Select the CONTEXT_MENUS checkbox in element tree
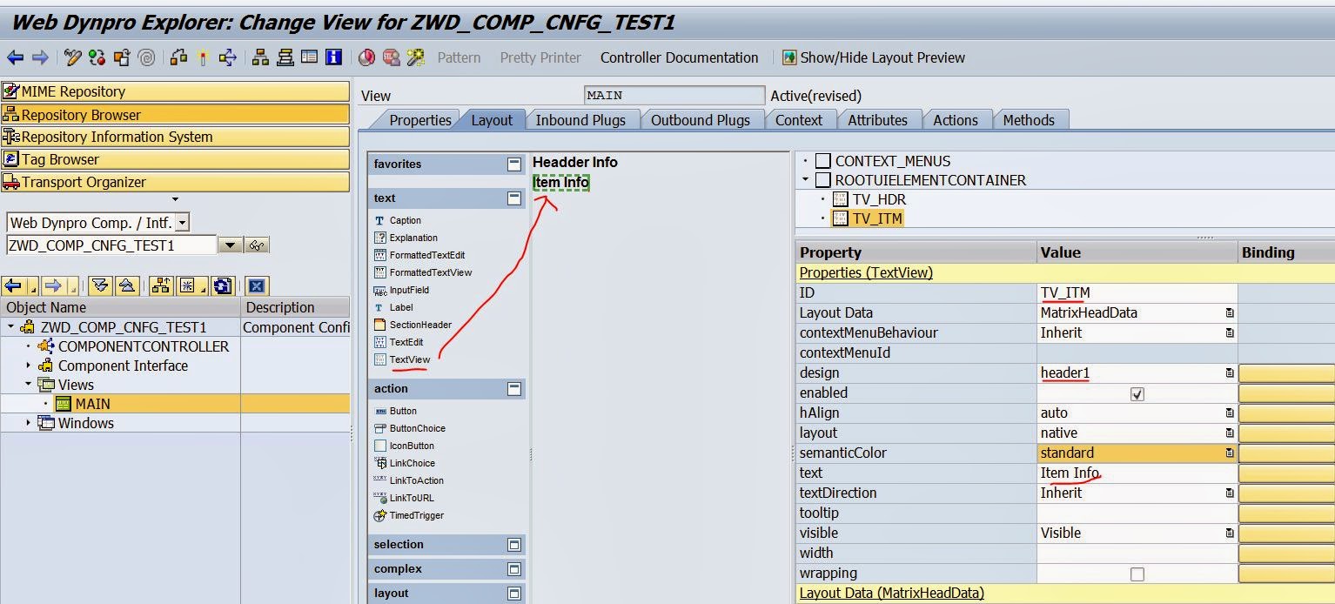1335x604 pixels. (x=822, y=161)
